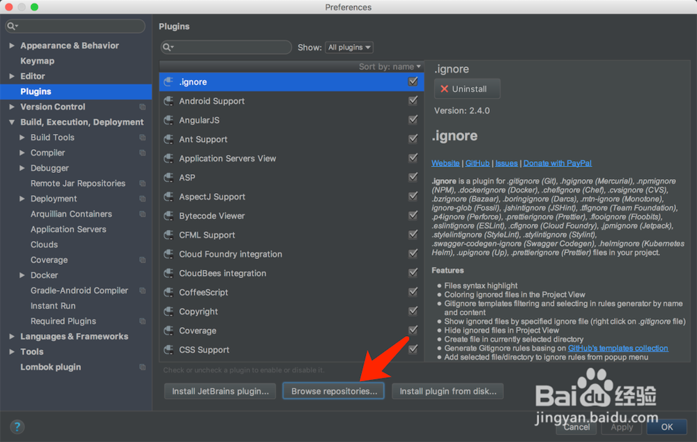
Task: Disable the AspectJ Support checkbox
Action: pos(413,196)
